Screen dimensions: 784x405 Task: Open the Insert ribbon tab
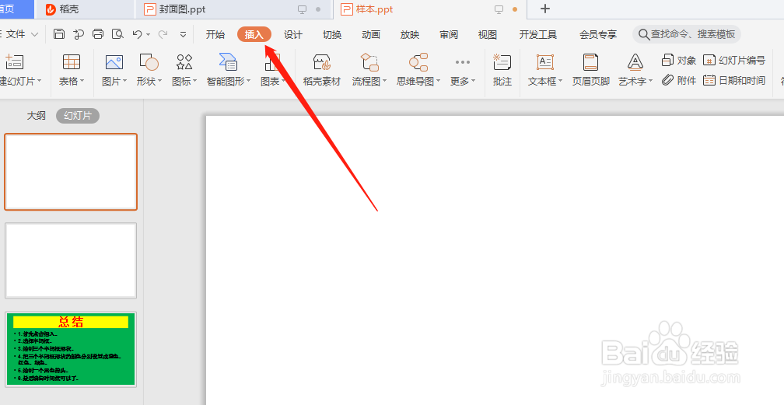coord(254,34)
